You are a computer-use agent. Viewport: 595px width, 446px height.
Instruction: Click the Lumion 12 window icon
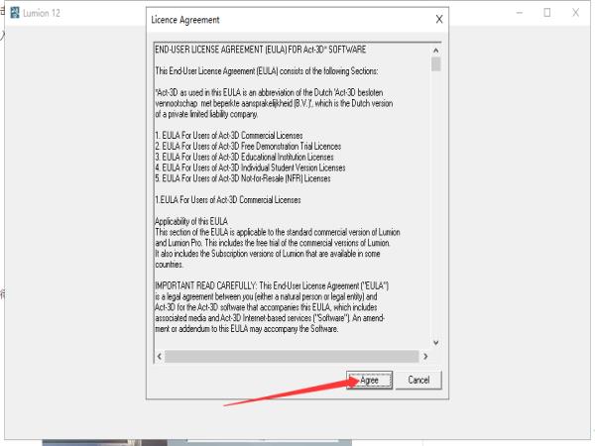pos(15,13)
